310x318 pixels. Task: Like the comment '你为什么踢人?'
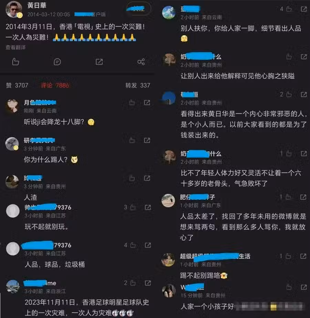(x=132, y=140)
